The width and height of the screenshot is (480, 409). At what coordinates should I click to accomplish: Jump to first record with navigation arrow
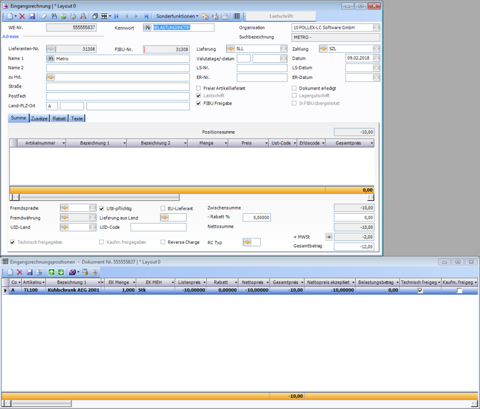click(116, 16)
